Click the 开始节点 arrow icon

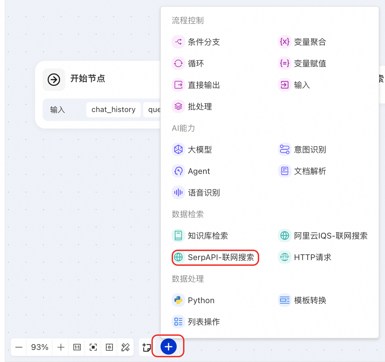coord(54,79)
